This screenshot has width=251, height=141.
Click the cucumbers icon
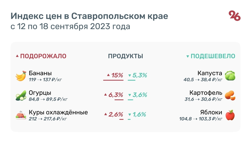coord(21,95)
